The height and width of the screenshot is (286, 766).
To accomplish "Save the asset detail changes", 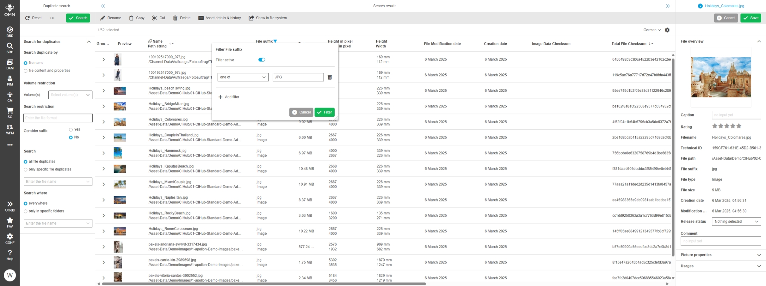I will [751, 18].
